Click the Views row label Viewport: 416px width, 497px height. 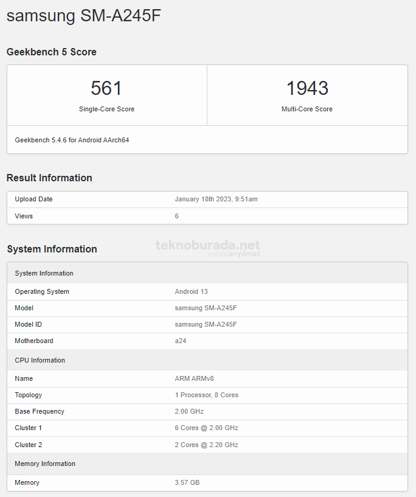(24, 216)
